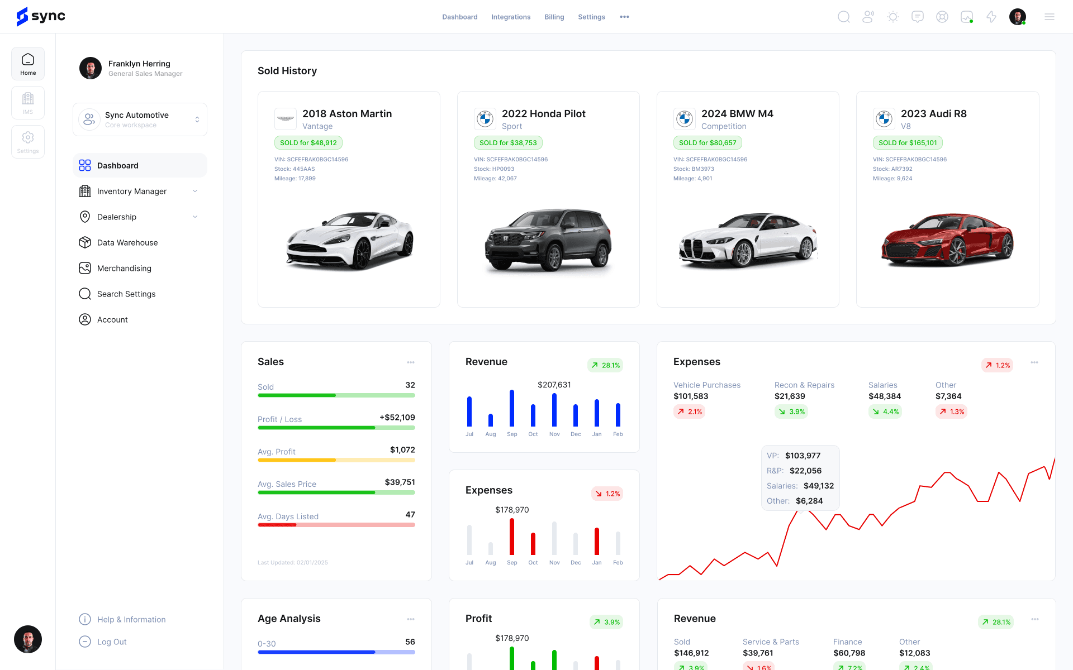
Task: Open the Age Analysis card options menu
Action: coord(411,619)
